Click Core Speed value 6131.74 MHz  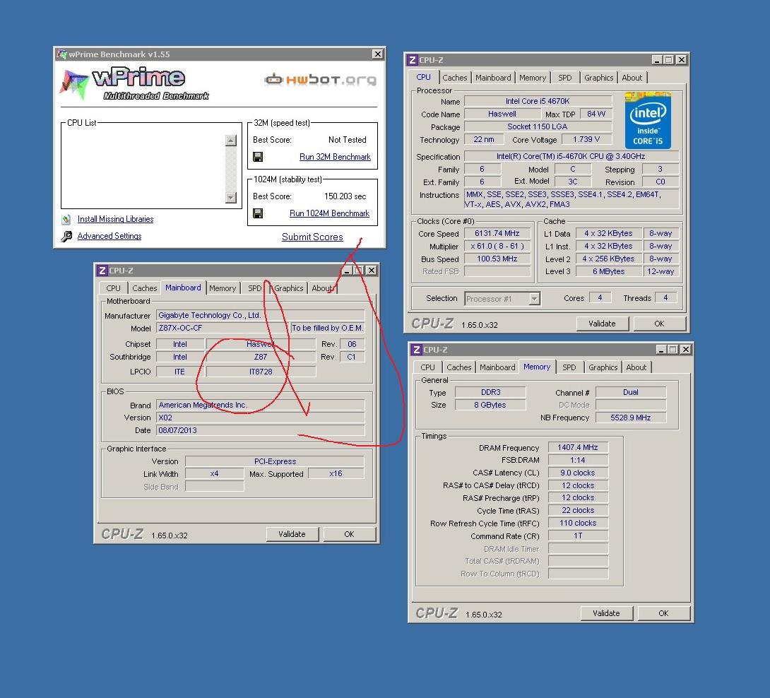click(497, 233)
